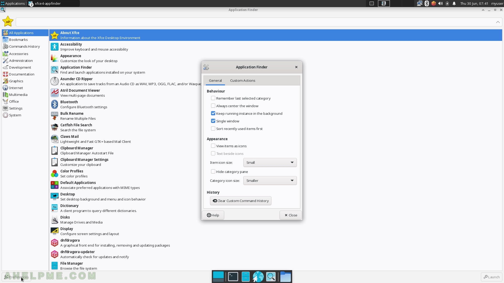Click the Disks app icon

point(55,220)
